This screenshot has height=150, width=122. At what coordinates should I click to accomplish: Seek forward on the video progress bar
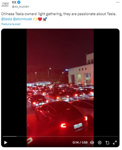pos(67,136)
